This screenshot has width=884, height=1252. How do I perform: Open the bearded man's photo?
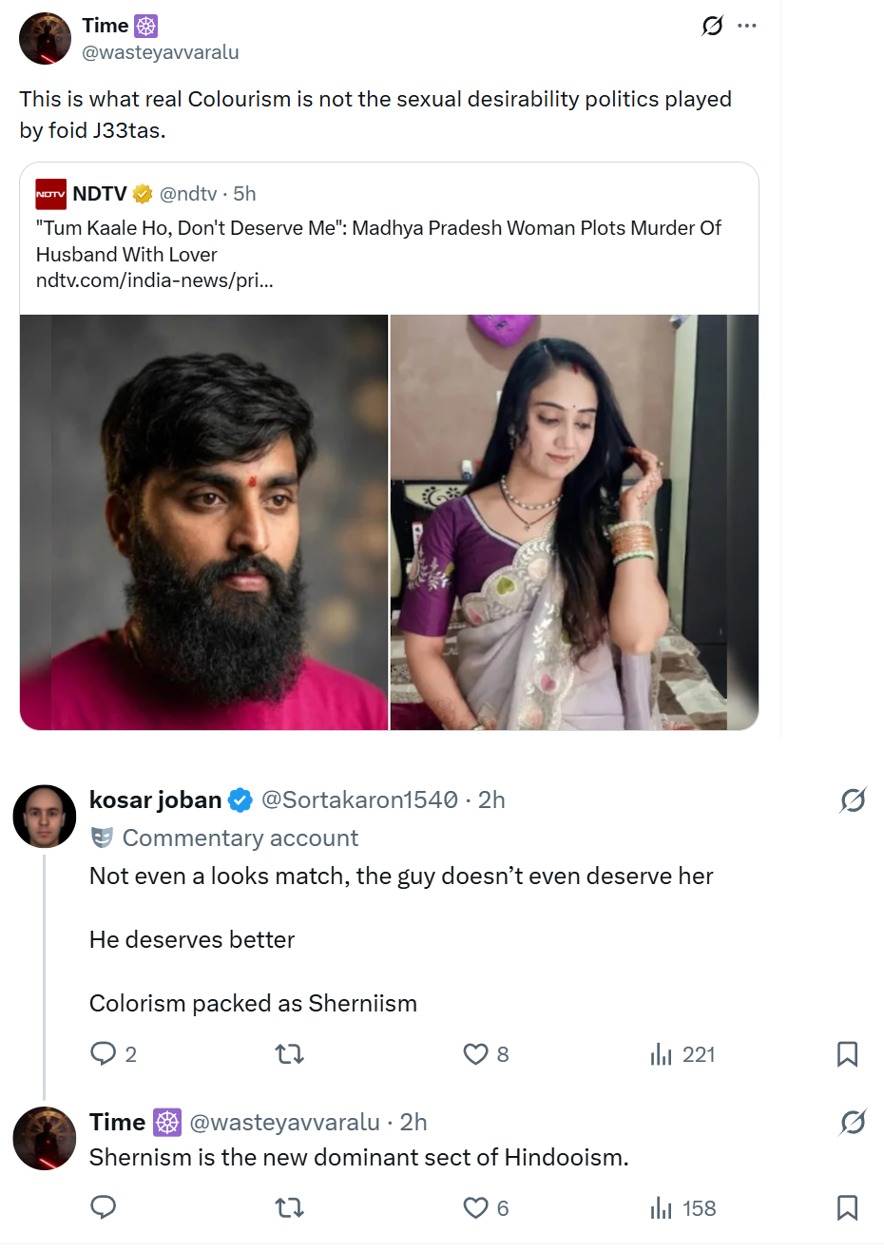tap(203, 522)
